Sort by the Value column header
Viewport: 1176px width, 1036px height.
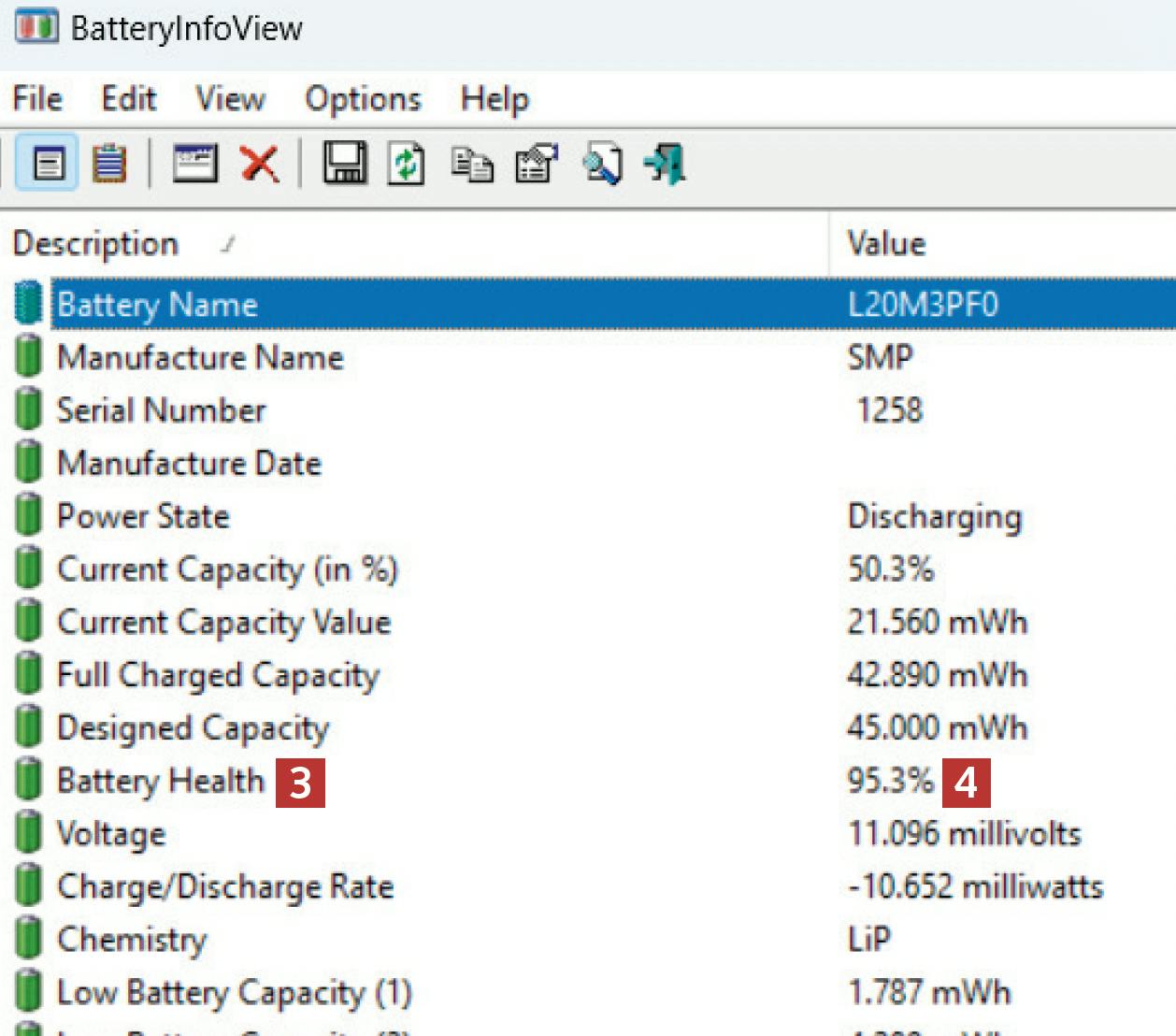(x=886, y=244)
